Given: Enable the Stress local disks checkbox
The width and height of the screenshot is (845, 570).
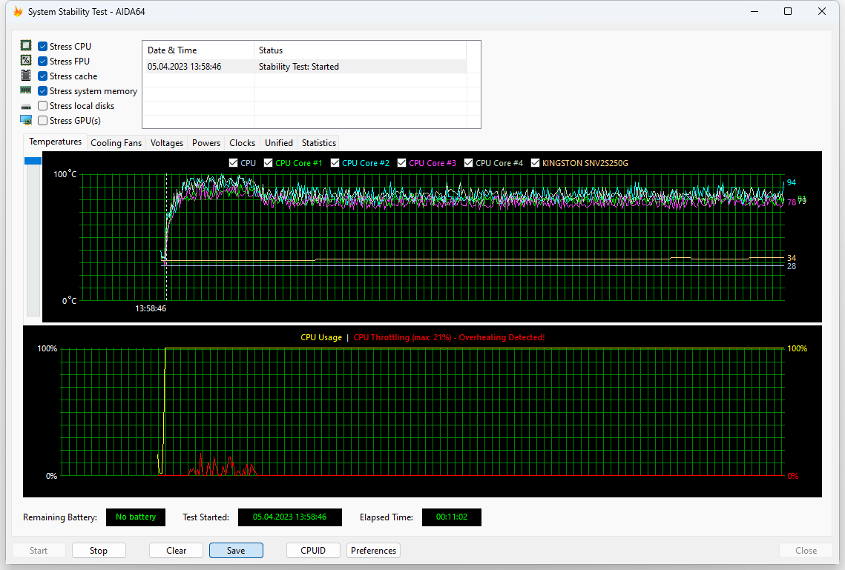Looking at the screenshot, I should [x=42, y=105].
